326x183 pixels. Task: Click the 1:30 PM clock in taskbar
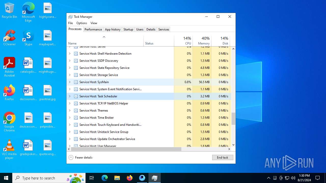coord(304,178)
